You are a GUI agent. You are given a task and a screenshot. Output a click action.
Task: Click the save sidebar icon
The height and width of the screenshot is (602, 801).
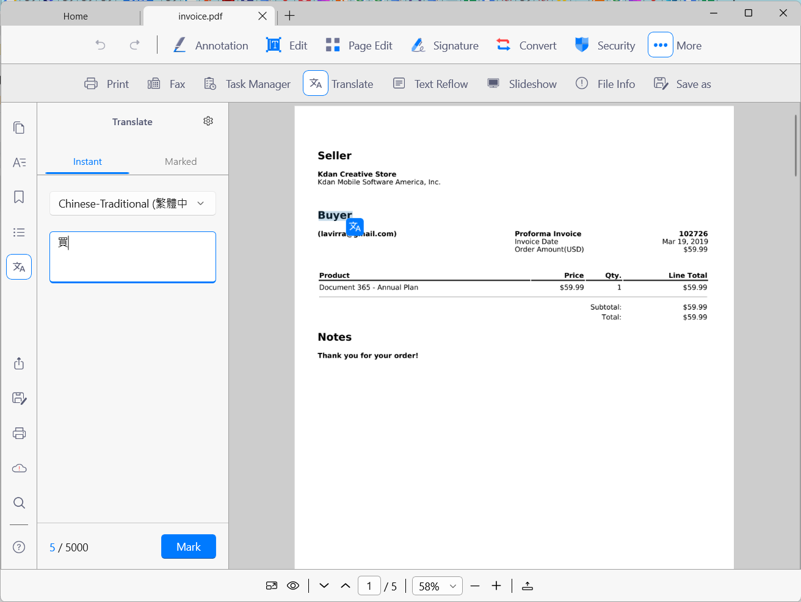19,398
